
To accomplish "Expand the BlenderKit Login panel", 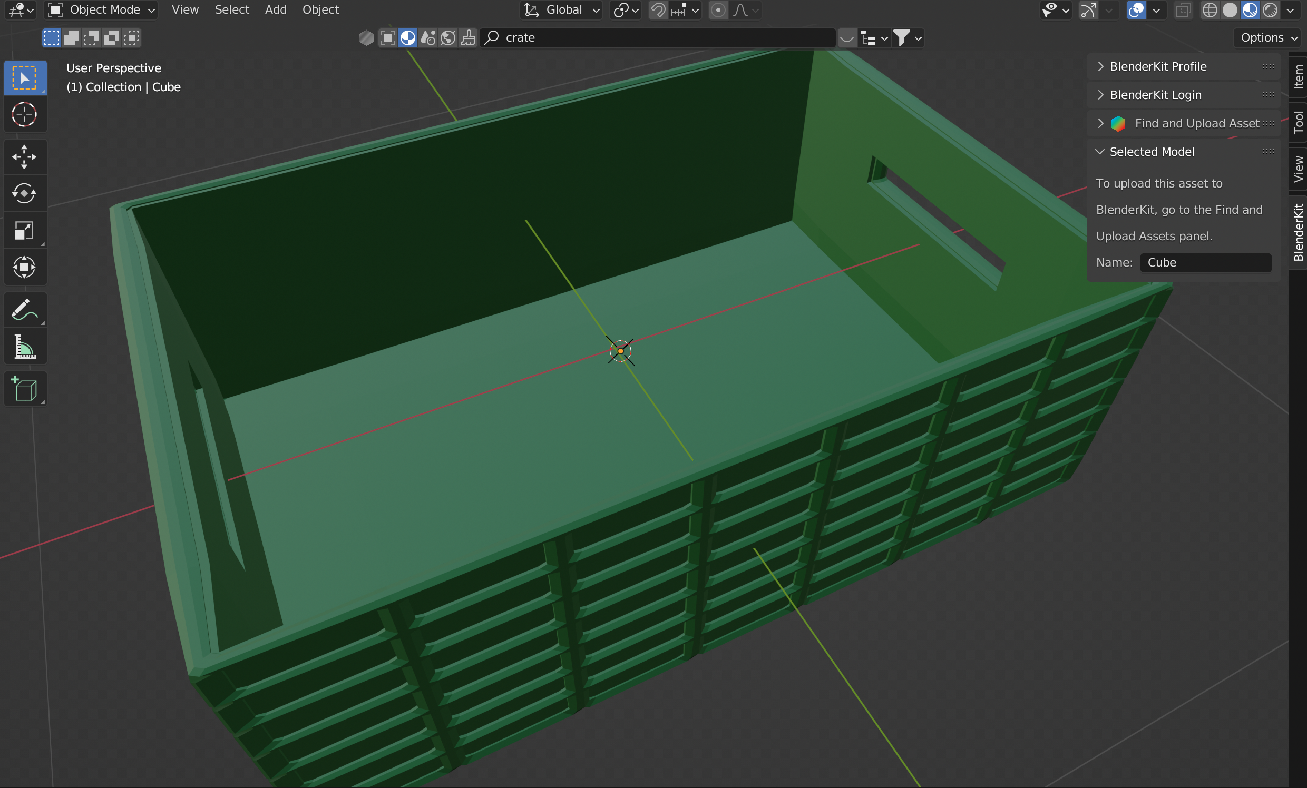I will point(1184,95).
